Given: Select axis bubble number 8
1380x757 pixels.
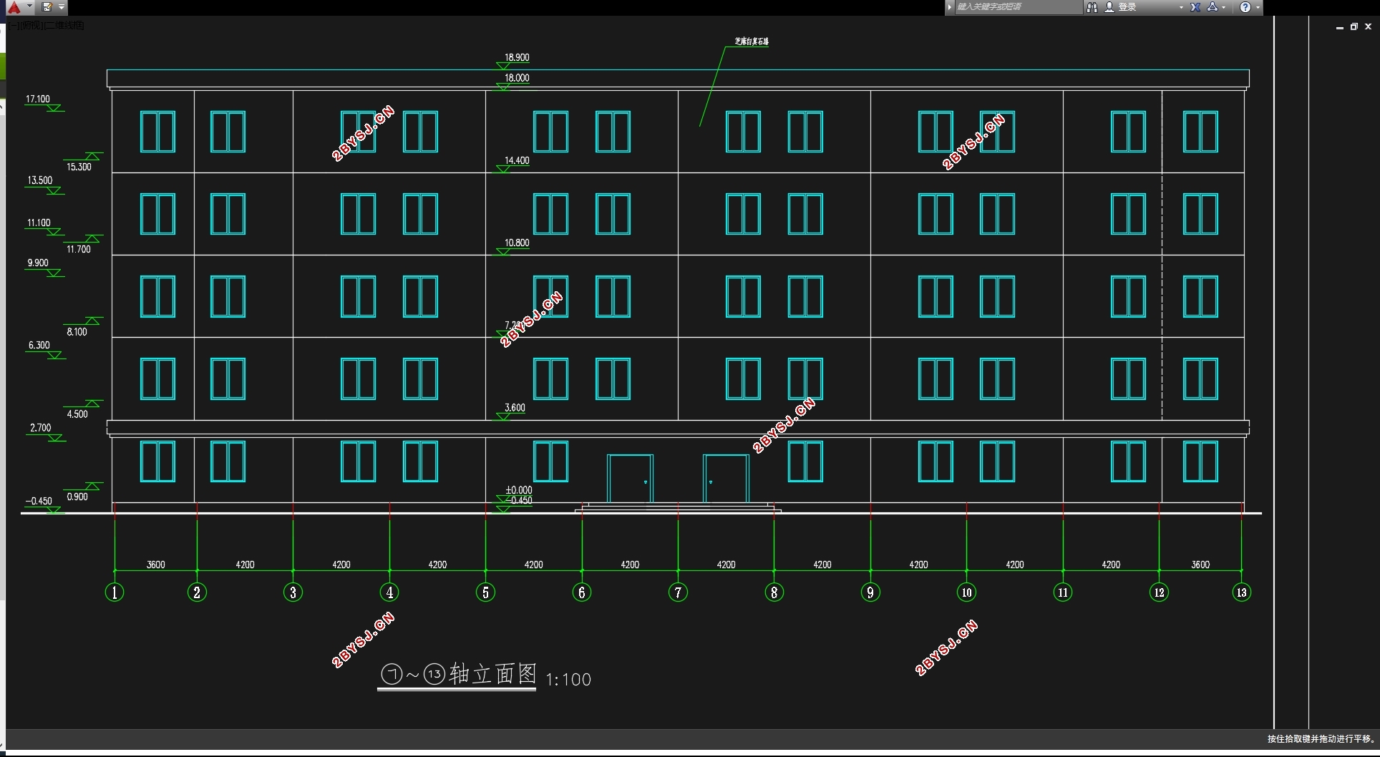Looking at the screenshot, I should click(x=774, y=592).
